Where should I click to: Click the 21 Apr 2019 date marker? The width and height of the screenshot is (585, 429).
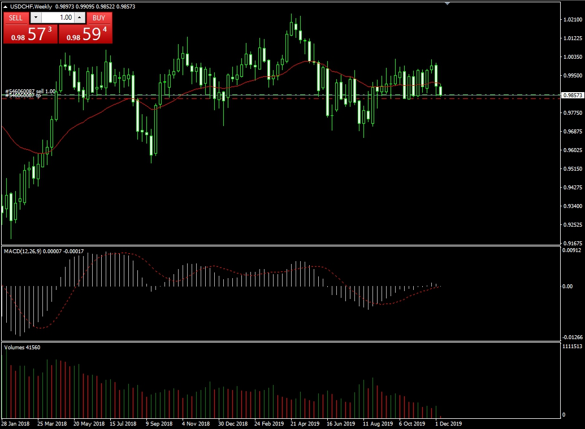(x=304, y=423)
